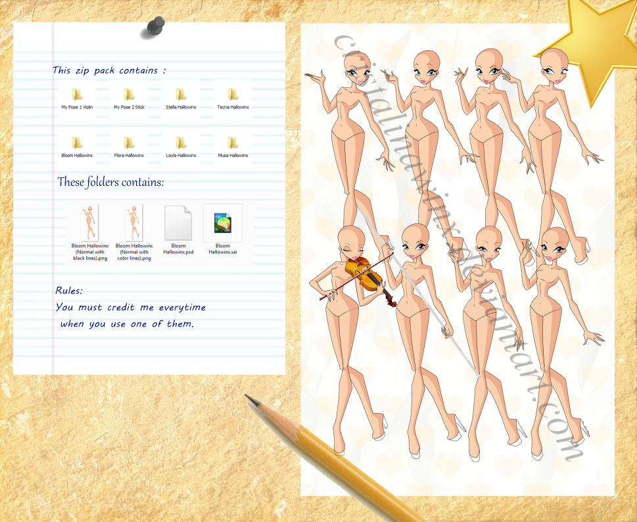The image size is (637, 522).
Task: Click 'when you use one of them.' line
Action: pos(127,324)
